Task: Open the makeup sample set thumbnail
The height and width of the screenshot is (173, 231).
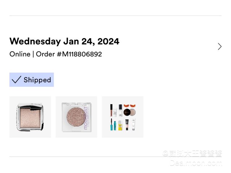Action: 122,117
